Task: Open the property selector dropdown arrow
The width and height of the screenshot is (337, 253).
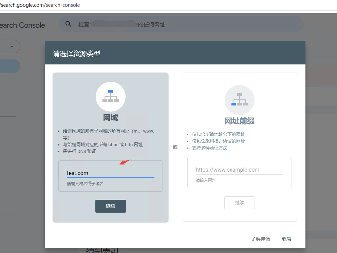Action: 12,46
